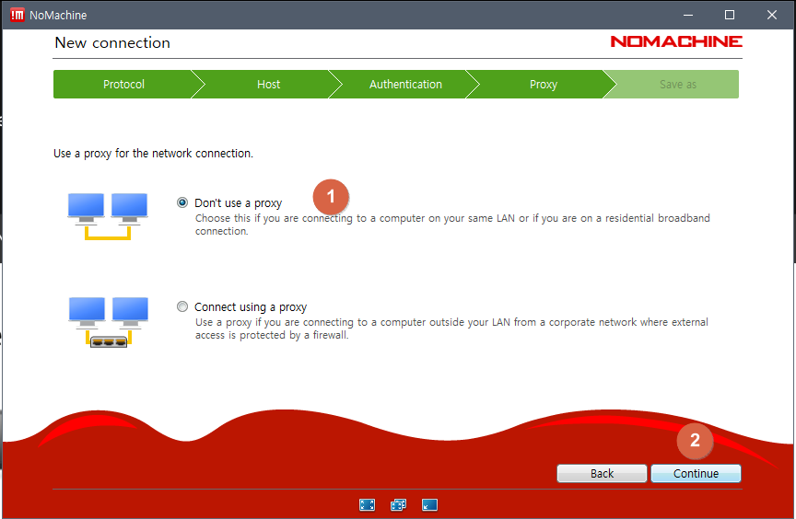The width and height of the screenshot is (796, 519).
Task: Click the "New connection" heading
Action: (112, 42)
